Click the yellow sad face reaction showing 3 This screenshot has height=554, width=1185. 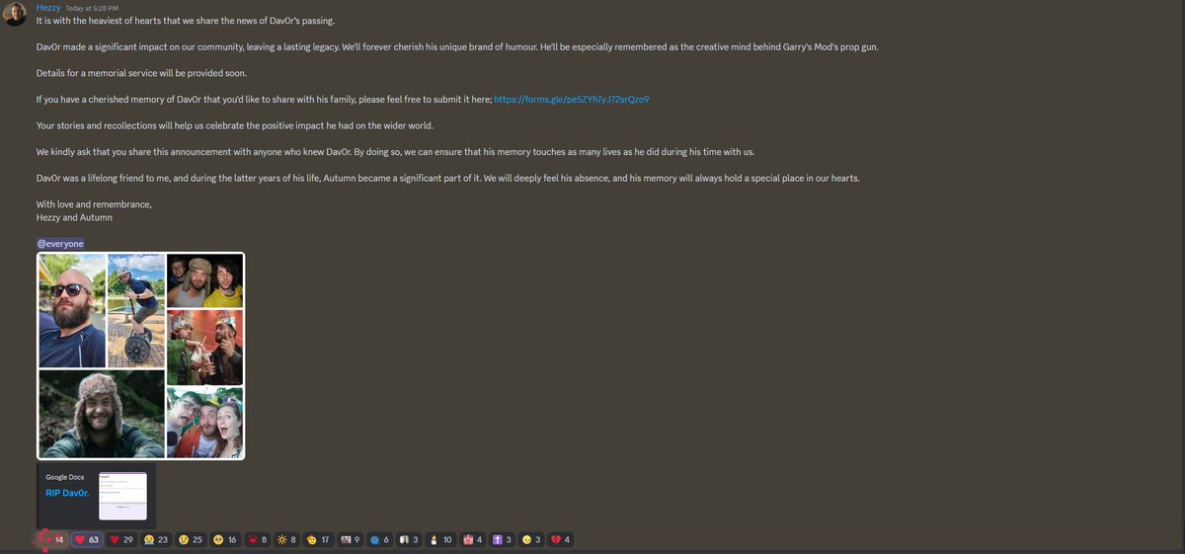click(532, 540)
